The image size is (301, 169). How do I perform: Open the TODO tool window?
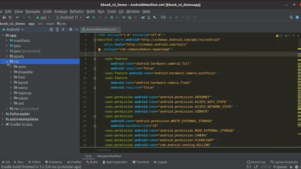pyautogui.click(x=34, y=162)
